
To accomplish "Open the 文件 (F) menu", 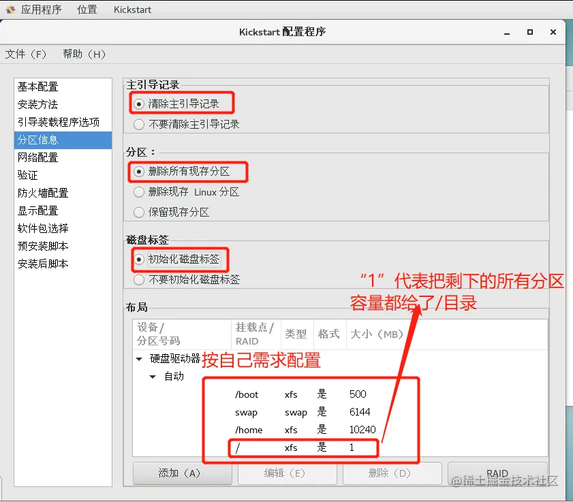I will pos(26,54).
